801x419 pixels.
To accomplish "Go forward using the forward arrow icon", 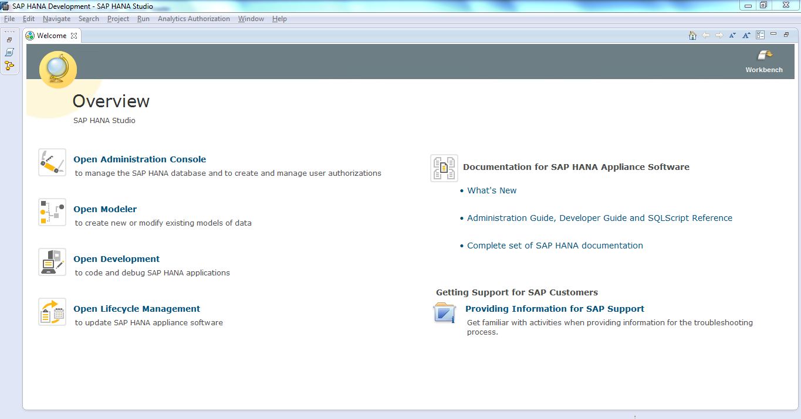I will click(x=719, y=35).
